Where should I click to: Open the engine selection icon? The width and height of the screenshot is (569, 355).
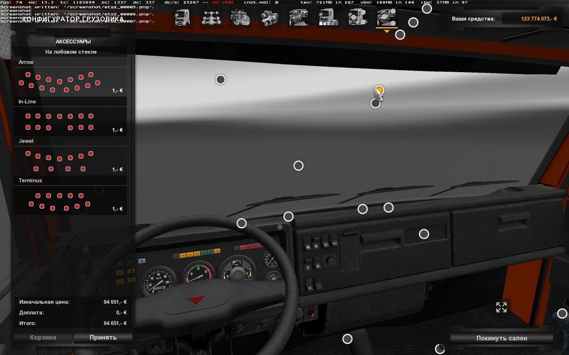tap(241, 18)
